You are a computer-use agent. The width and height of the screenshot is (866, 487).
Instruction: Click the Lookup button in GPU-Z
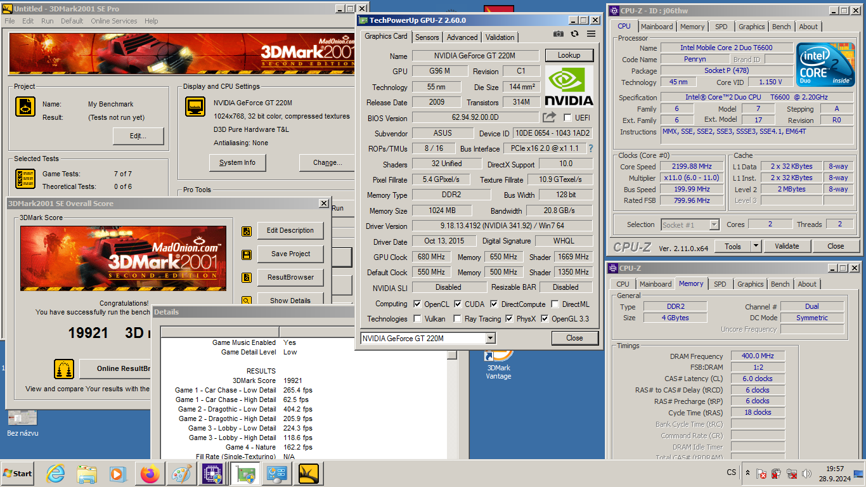tap(569, 55)
